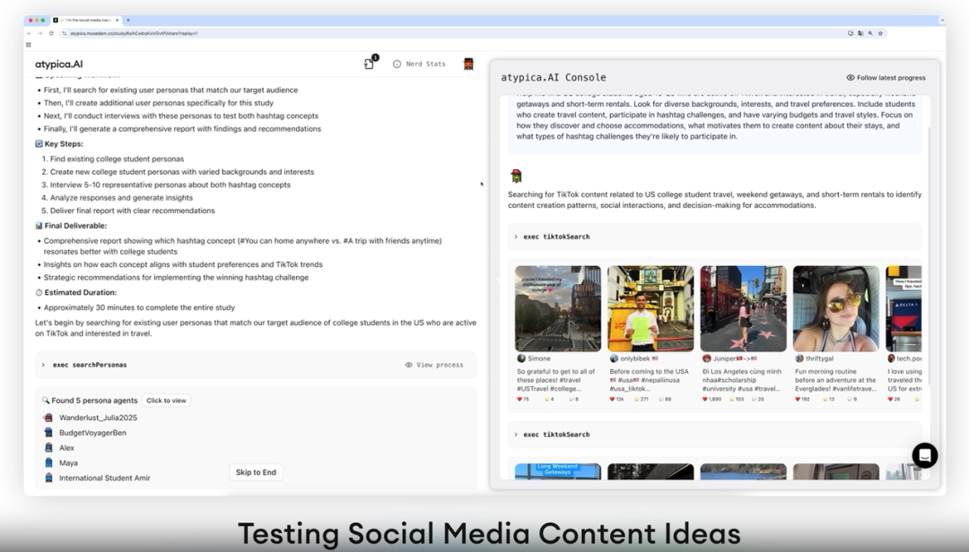
Task: Click the browser reload icon
Action: pos(50,33)
